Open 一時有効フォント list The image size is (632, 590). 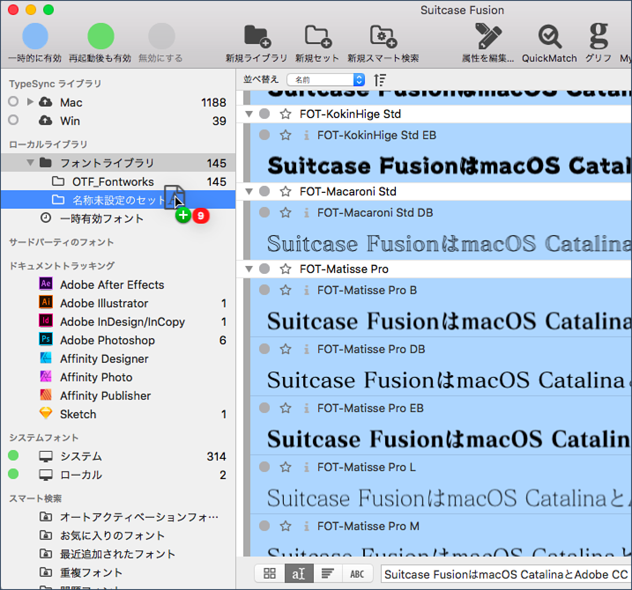(x=118, y=218)
